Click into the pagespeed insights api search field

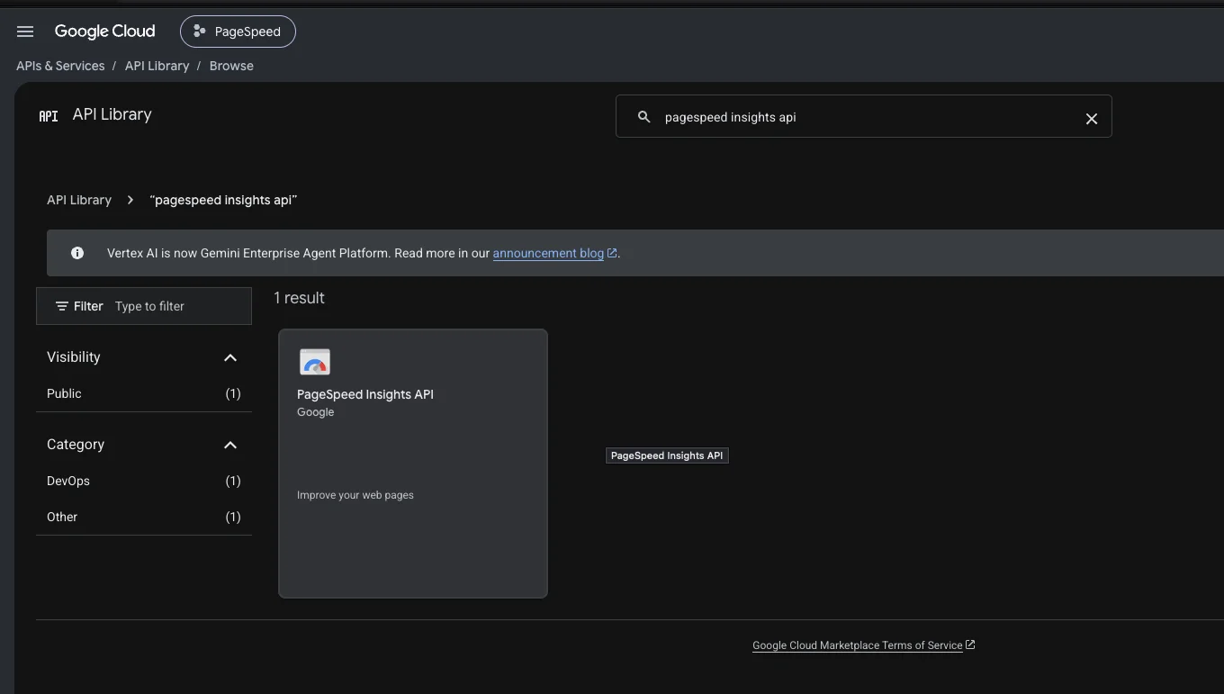tap(864, 117)
